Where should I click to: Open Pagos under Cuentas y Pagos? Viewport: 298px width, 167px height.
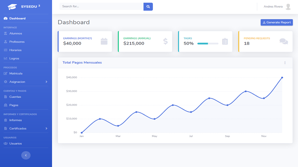(14, 105)
